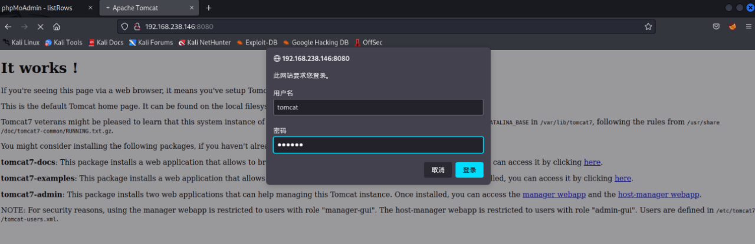Open the tomcat7-docs 'here' link
755x244 pixels.
pyautogui.click(x=593, y=162)
